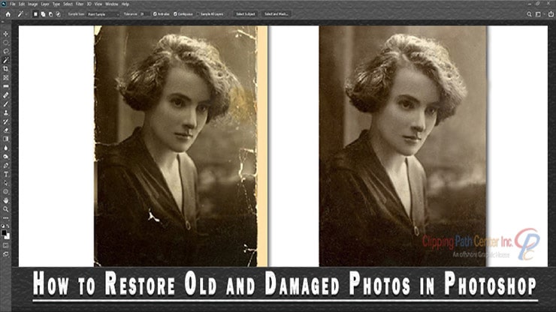
Task: Click the Tolerance input field
Action: (144, 14)
